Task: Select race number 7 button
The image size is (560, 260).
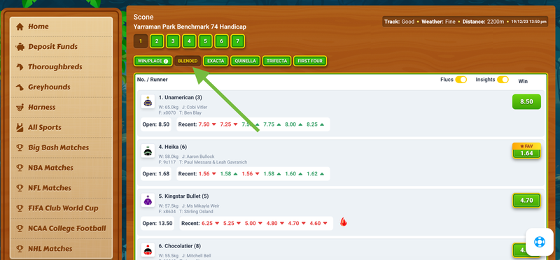Action: (x=237, y=41)
